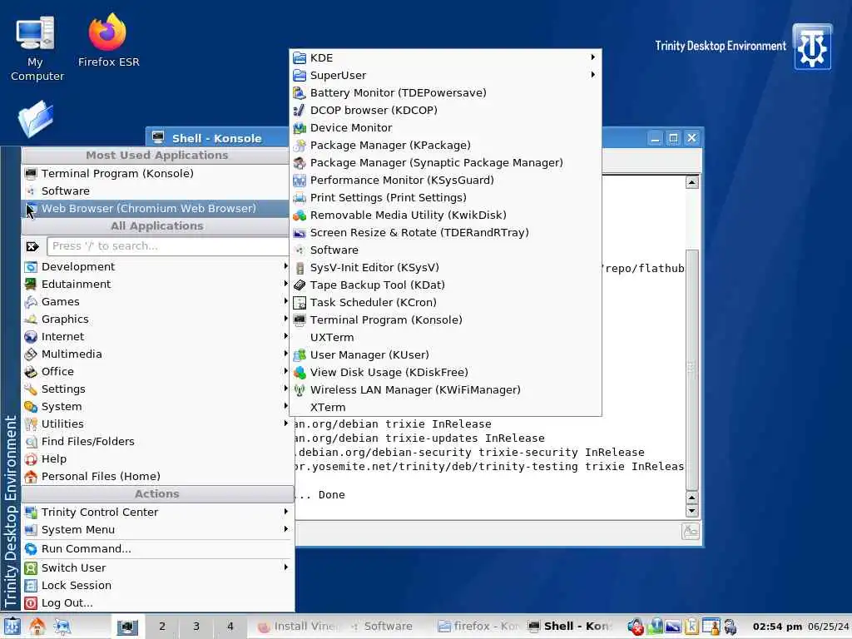Click Terminal Program (Konsole) in System submenu
Viewport: 852px width, 639px height.
pos(445,319)
